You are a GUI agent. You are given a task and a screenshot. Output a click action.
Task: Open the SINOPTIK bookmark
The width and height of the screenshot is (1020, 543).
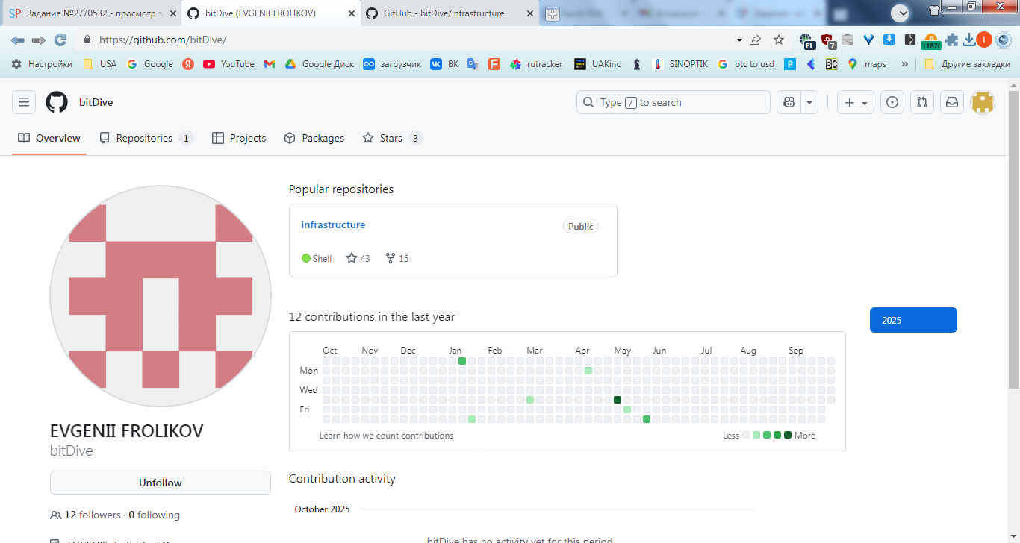click(680, 64)
